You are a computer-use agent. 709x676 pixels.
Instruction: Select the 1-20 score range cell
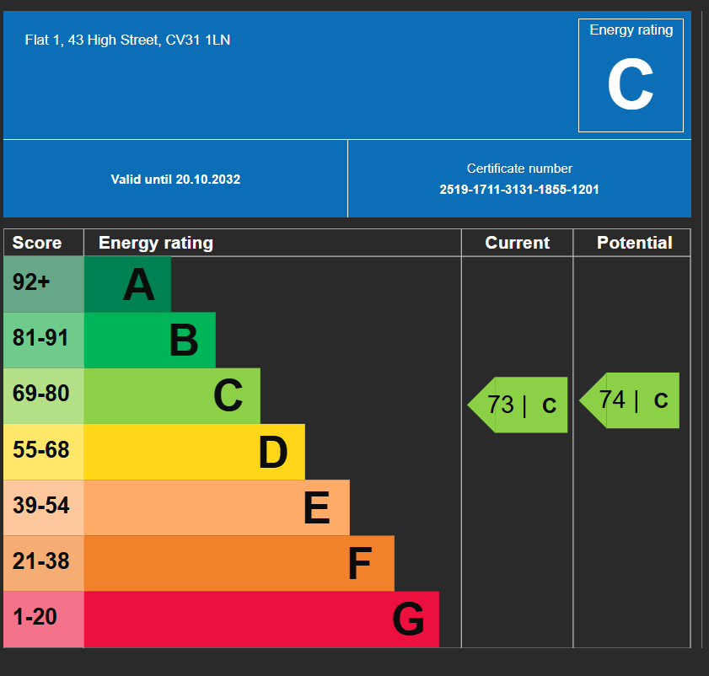[x=44, y=620]
